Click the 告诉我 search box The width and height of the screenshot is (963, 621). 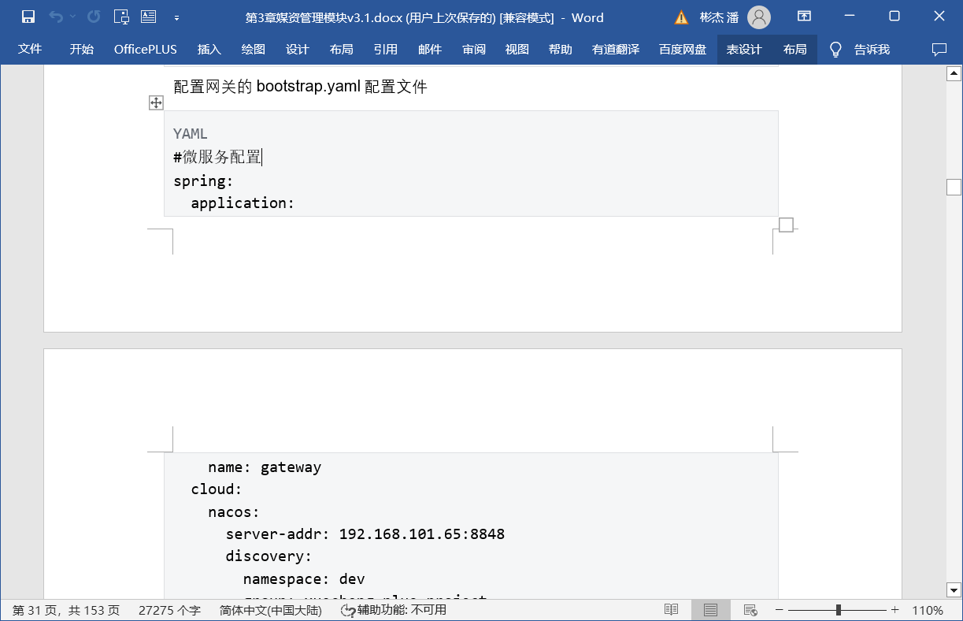point(872,49)
